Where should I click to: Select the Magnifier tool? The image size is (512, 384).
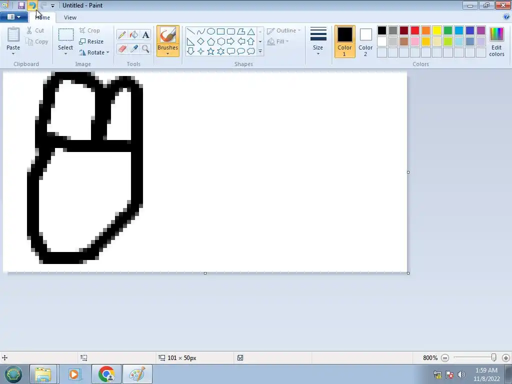pyautogui.click(x=145, y=48)
